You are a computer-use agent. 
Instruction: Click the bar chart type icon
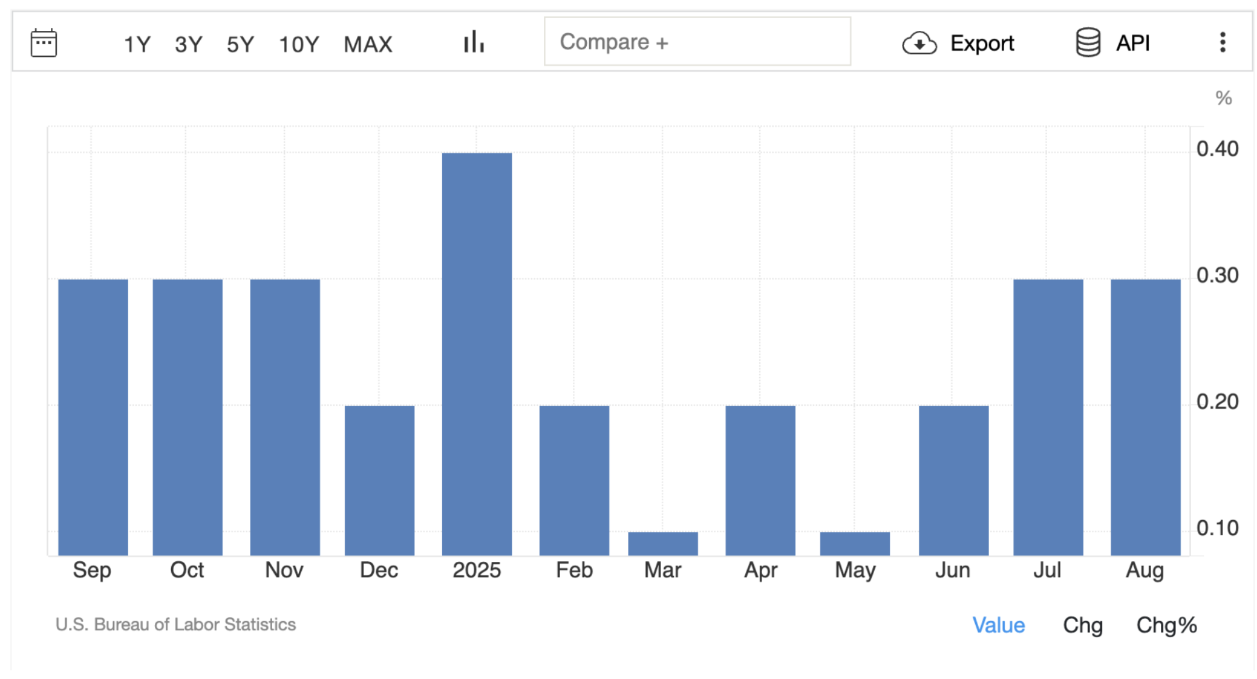coord(474,42)
